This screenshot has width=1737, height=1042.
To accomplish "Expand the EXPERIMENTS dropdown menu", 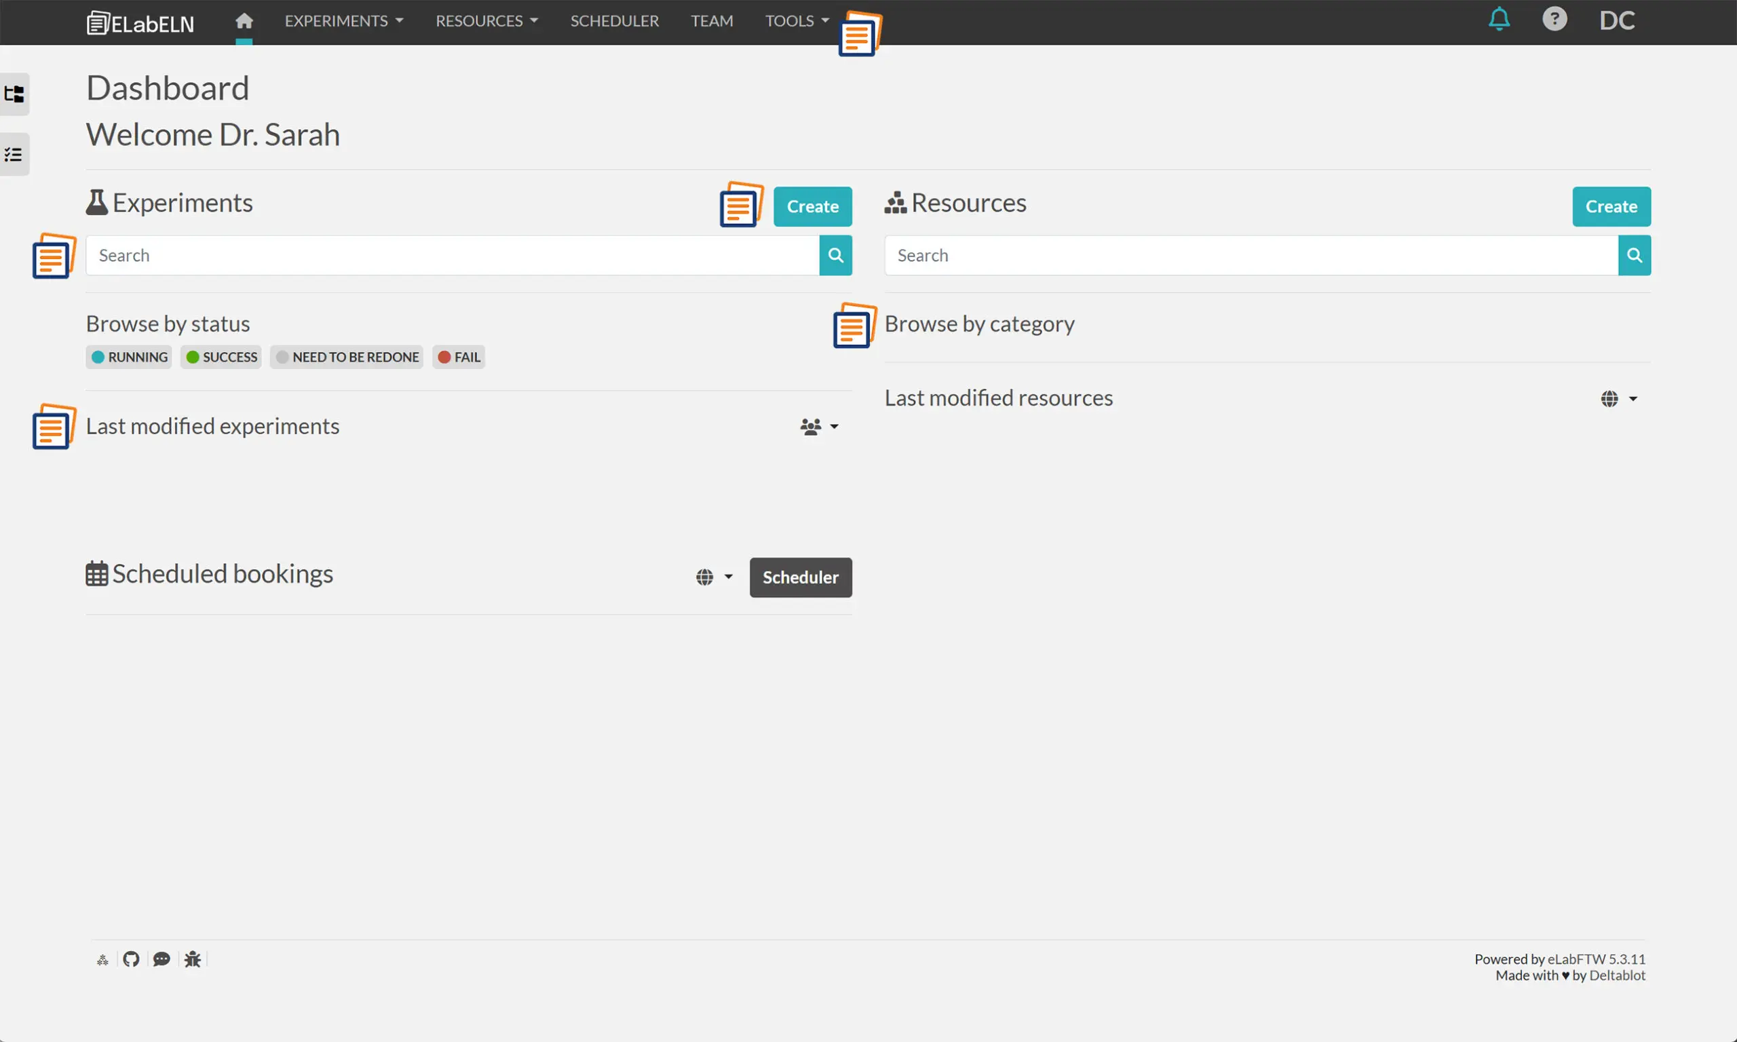I will [343, 20].
